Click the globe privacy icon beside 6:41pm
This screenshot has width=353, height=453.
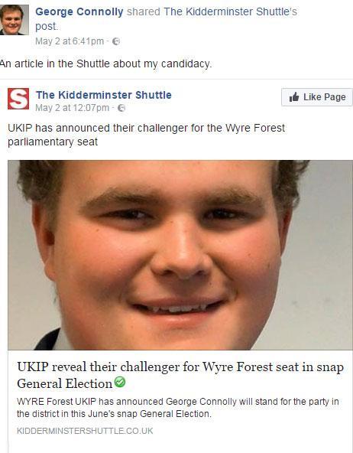[116, 41]
